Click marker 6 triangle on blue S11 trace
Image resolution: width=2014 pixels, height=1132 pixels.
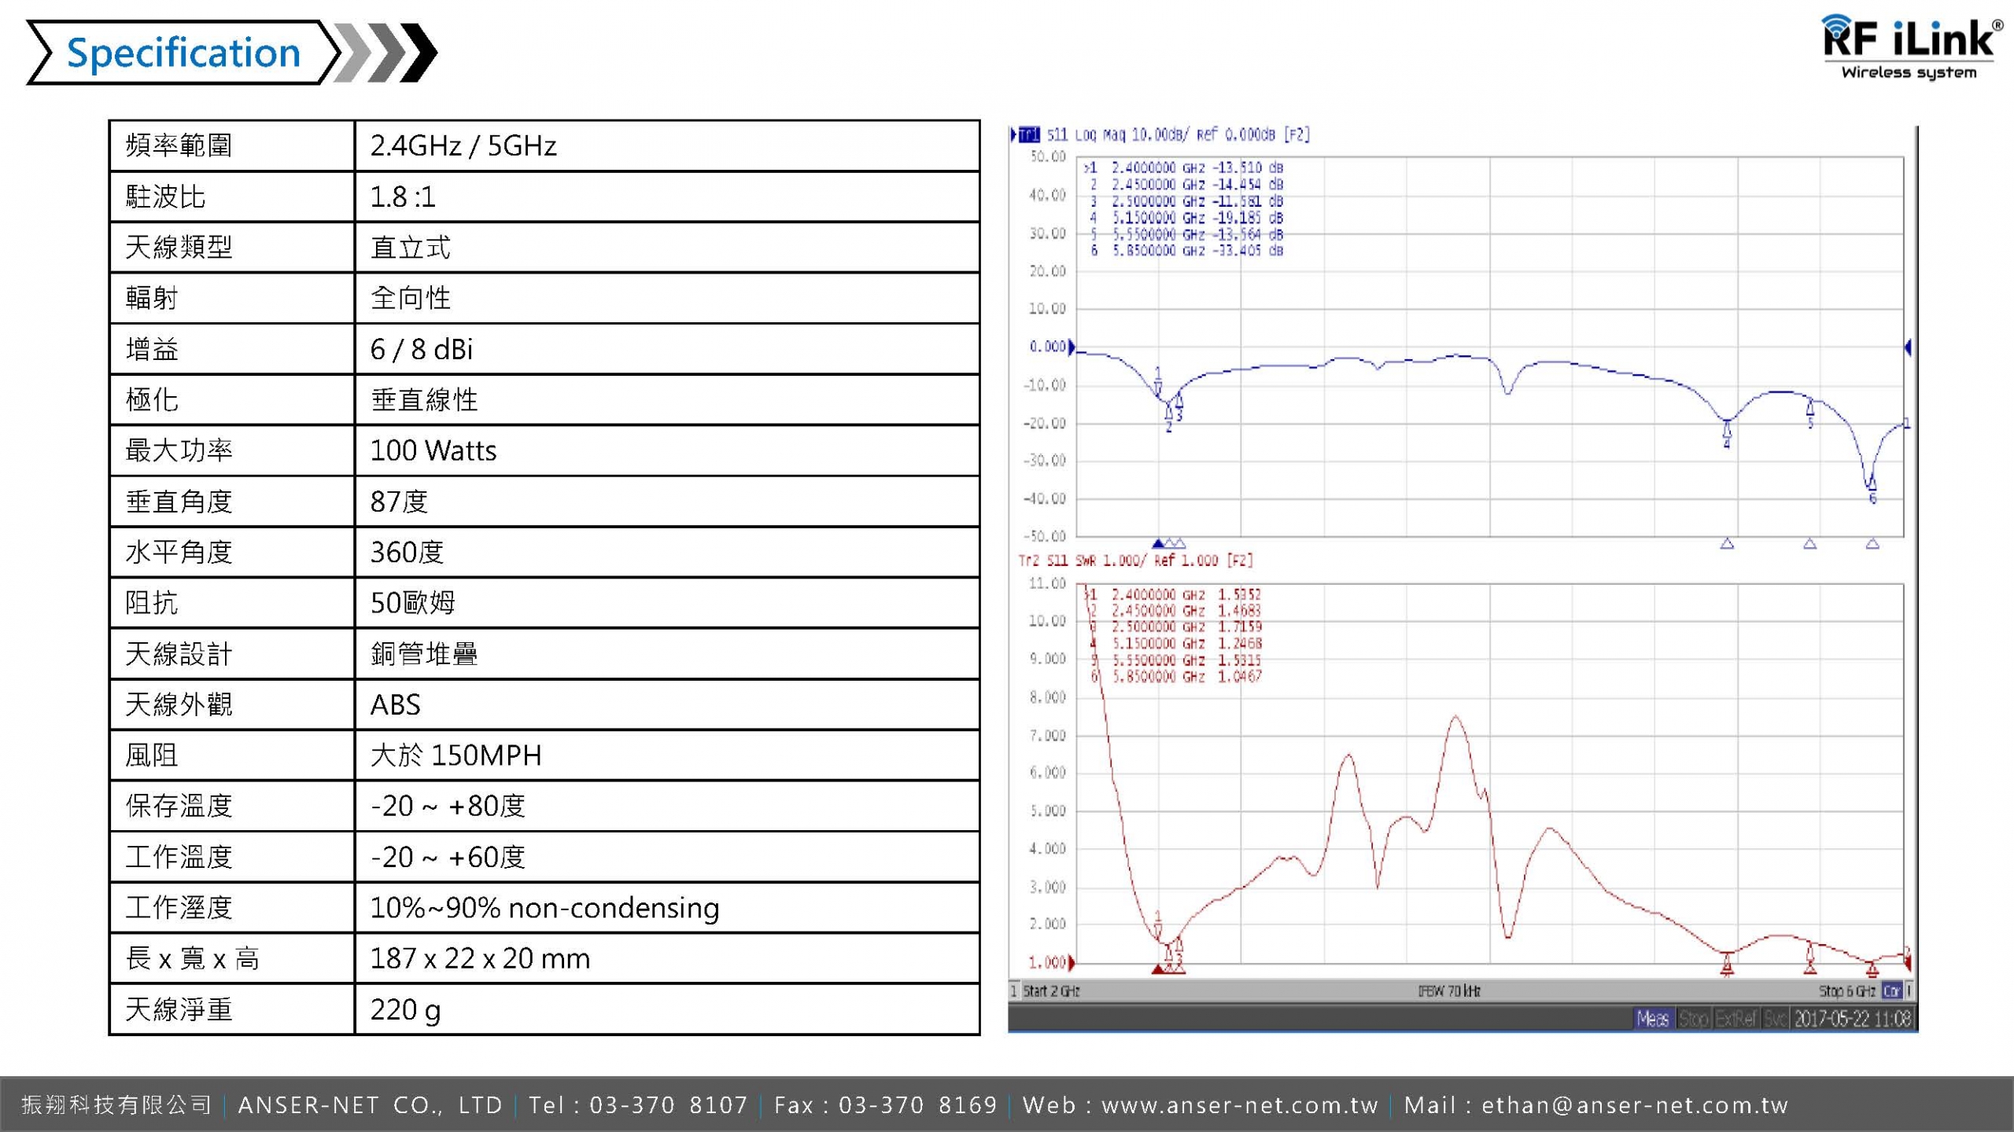click(x=1872, y=483)
